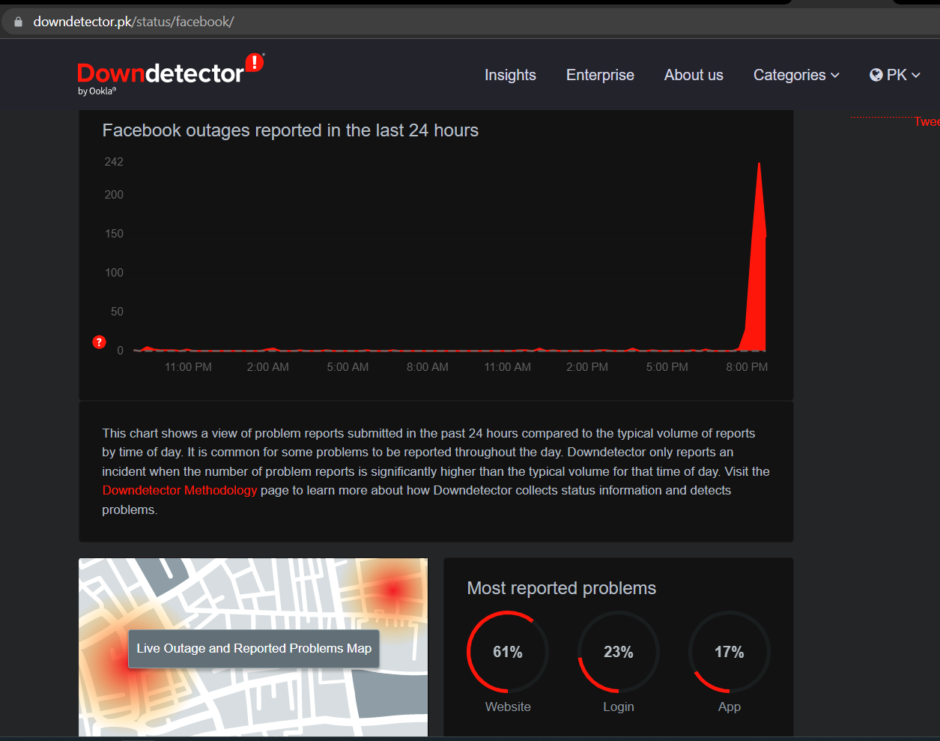Click the '8:00 PM' axis label
This screenshot has height=741, width=940.
click(x=747, y=367)
